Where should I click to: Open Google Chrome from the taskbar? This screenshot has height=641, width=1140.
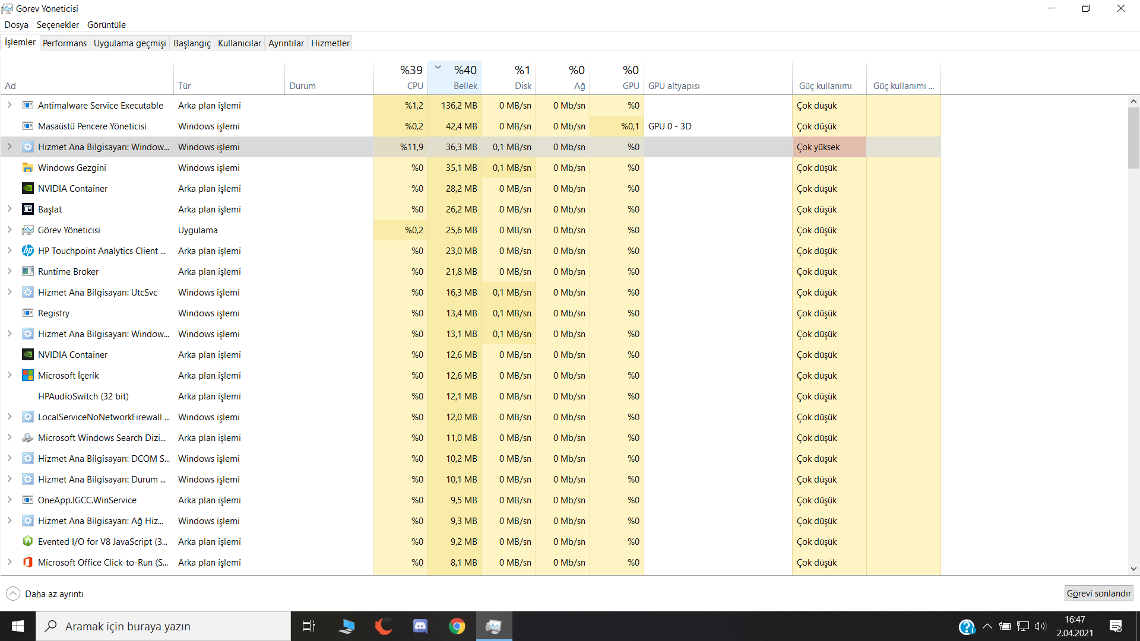click(457, 626)
